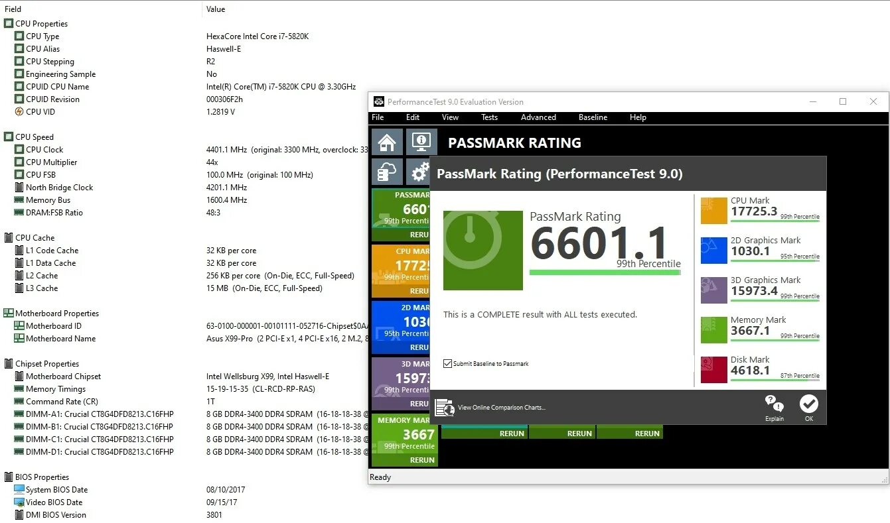Click the online comparison charts globe icon
The image size is (890, 523).
(445, 408)
